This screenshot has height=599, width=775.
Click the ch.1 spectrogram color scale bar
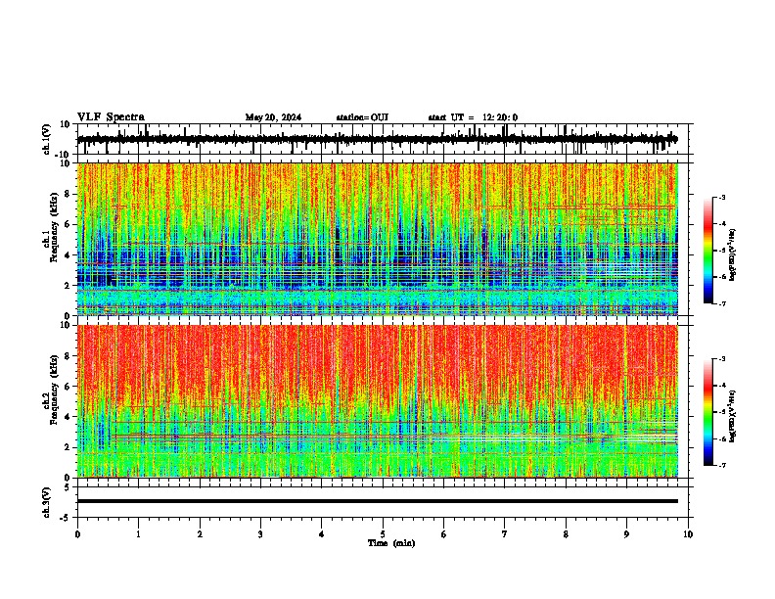coord(708,251)
